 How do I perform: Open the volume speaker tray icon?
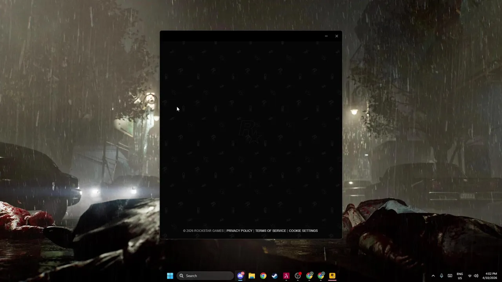[476, 276]
